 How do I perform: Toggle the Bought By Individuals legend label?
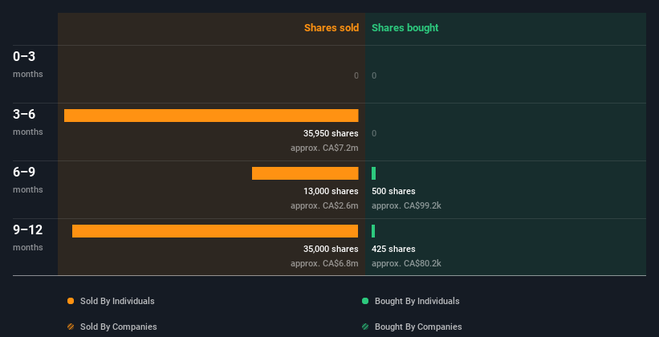click(x=417, y=301)
